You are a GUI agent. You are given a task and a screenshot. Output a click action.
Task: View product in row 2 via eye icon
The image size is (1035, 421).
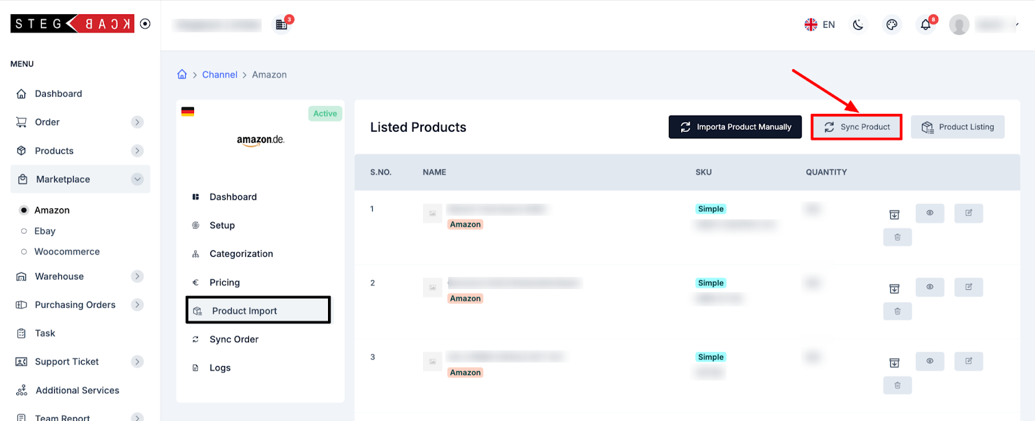[930, 287]
